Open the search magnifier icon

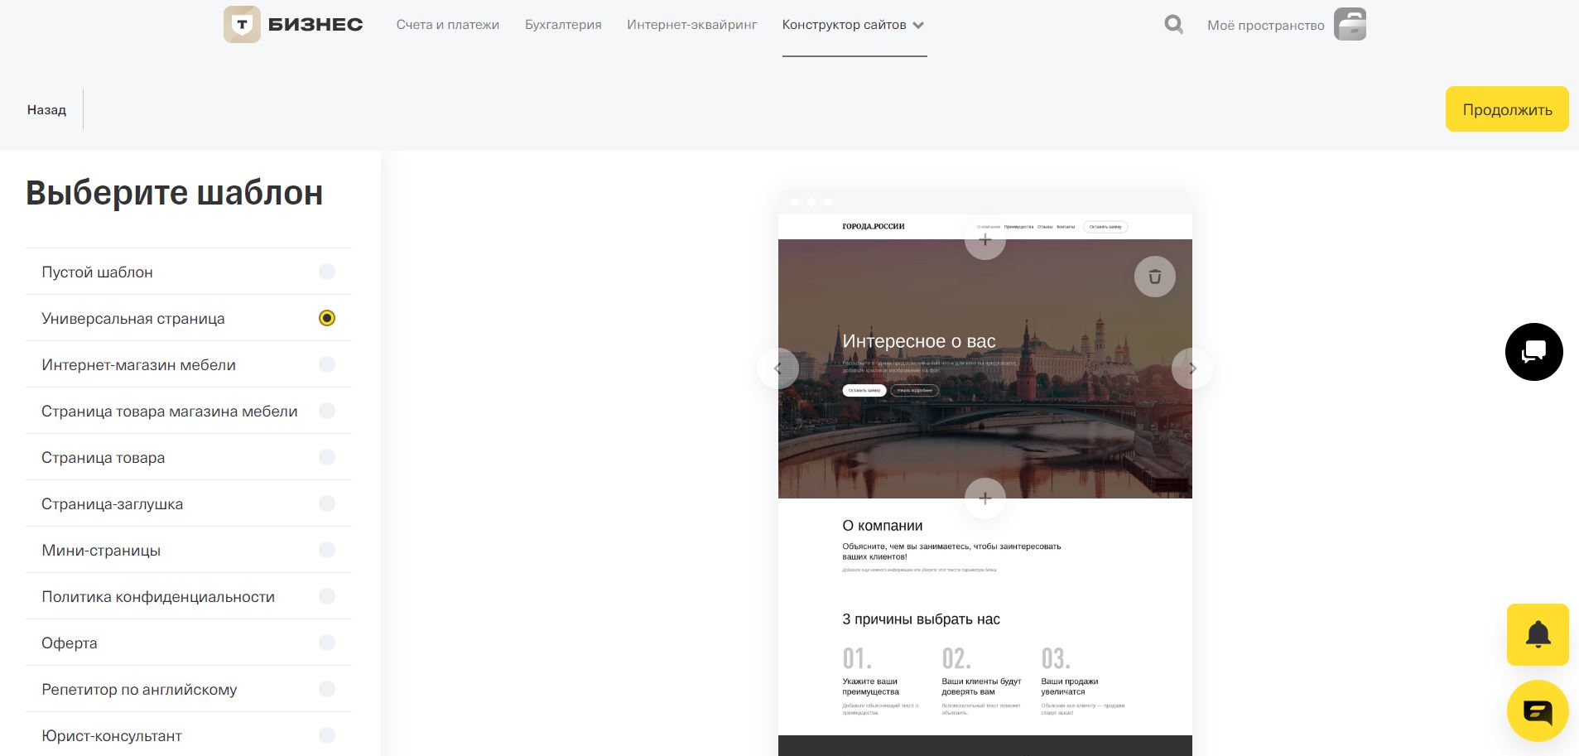1173,25
